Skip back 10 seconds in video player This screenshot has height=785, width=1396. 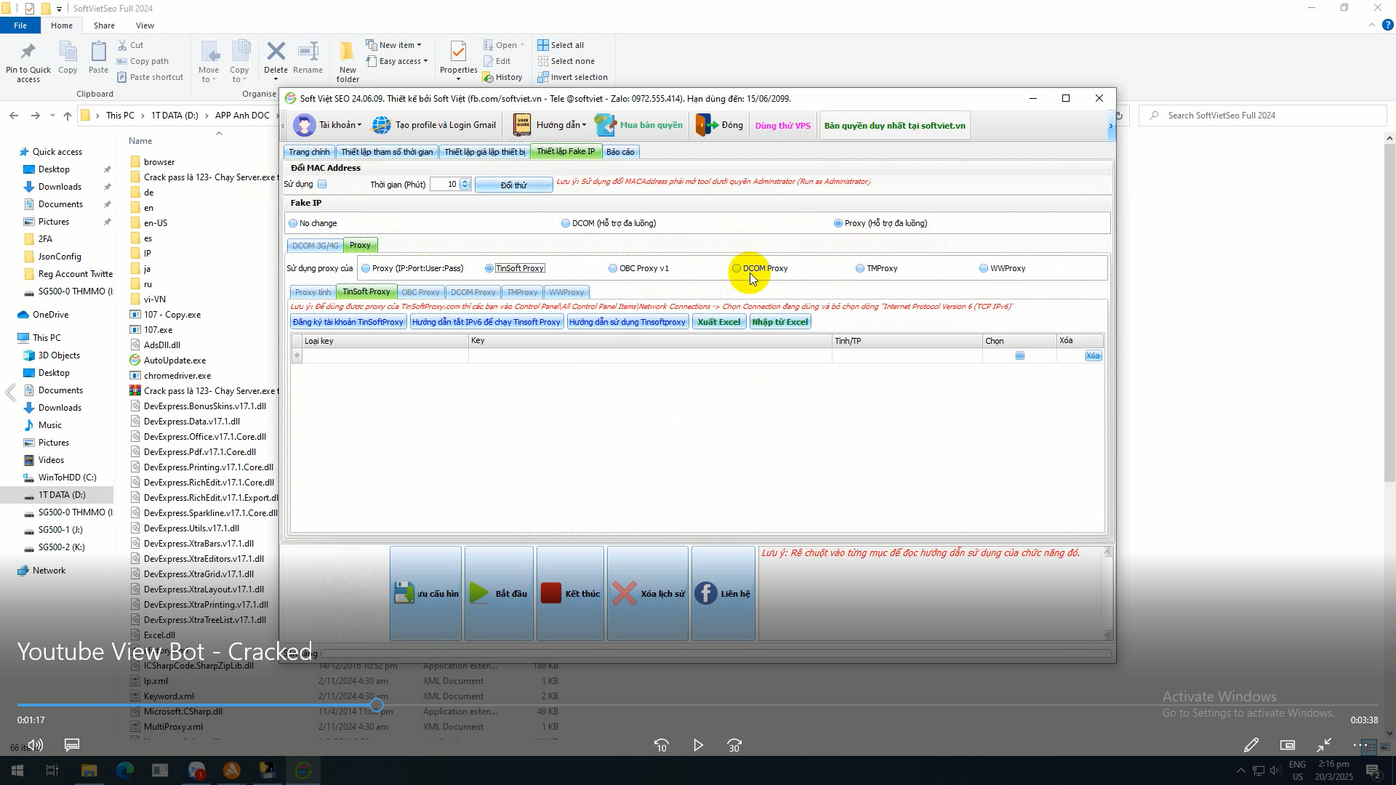point(661,746)
